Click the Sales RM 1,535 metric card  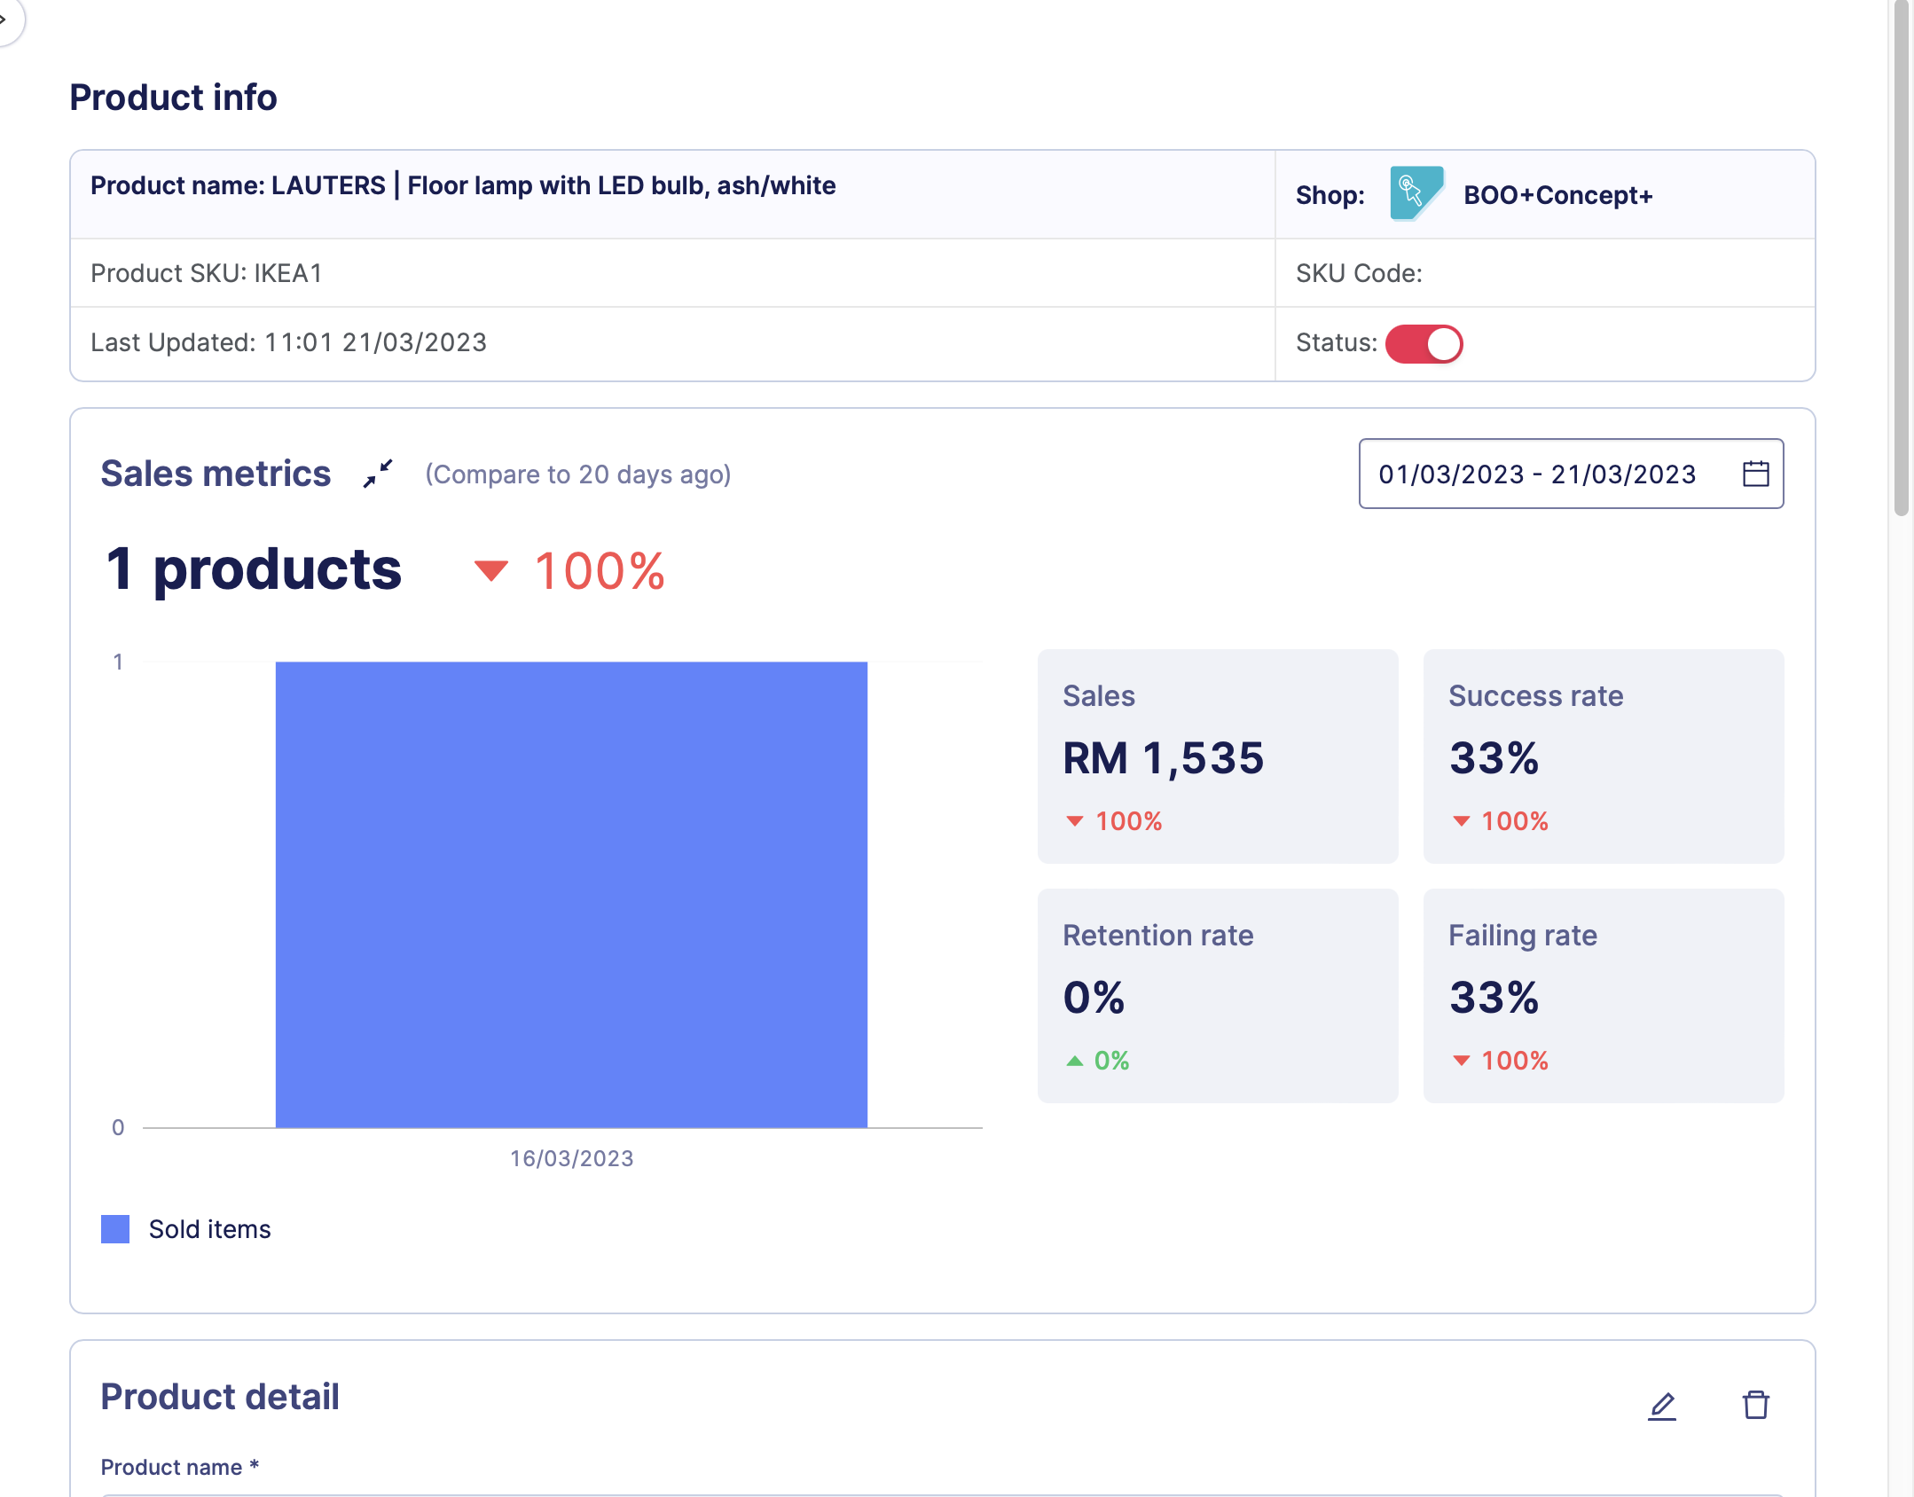click(1217, 756)
